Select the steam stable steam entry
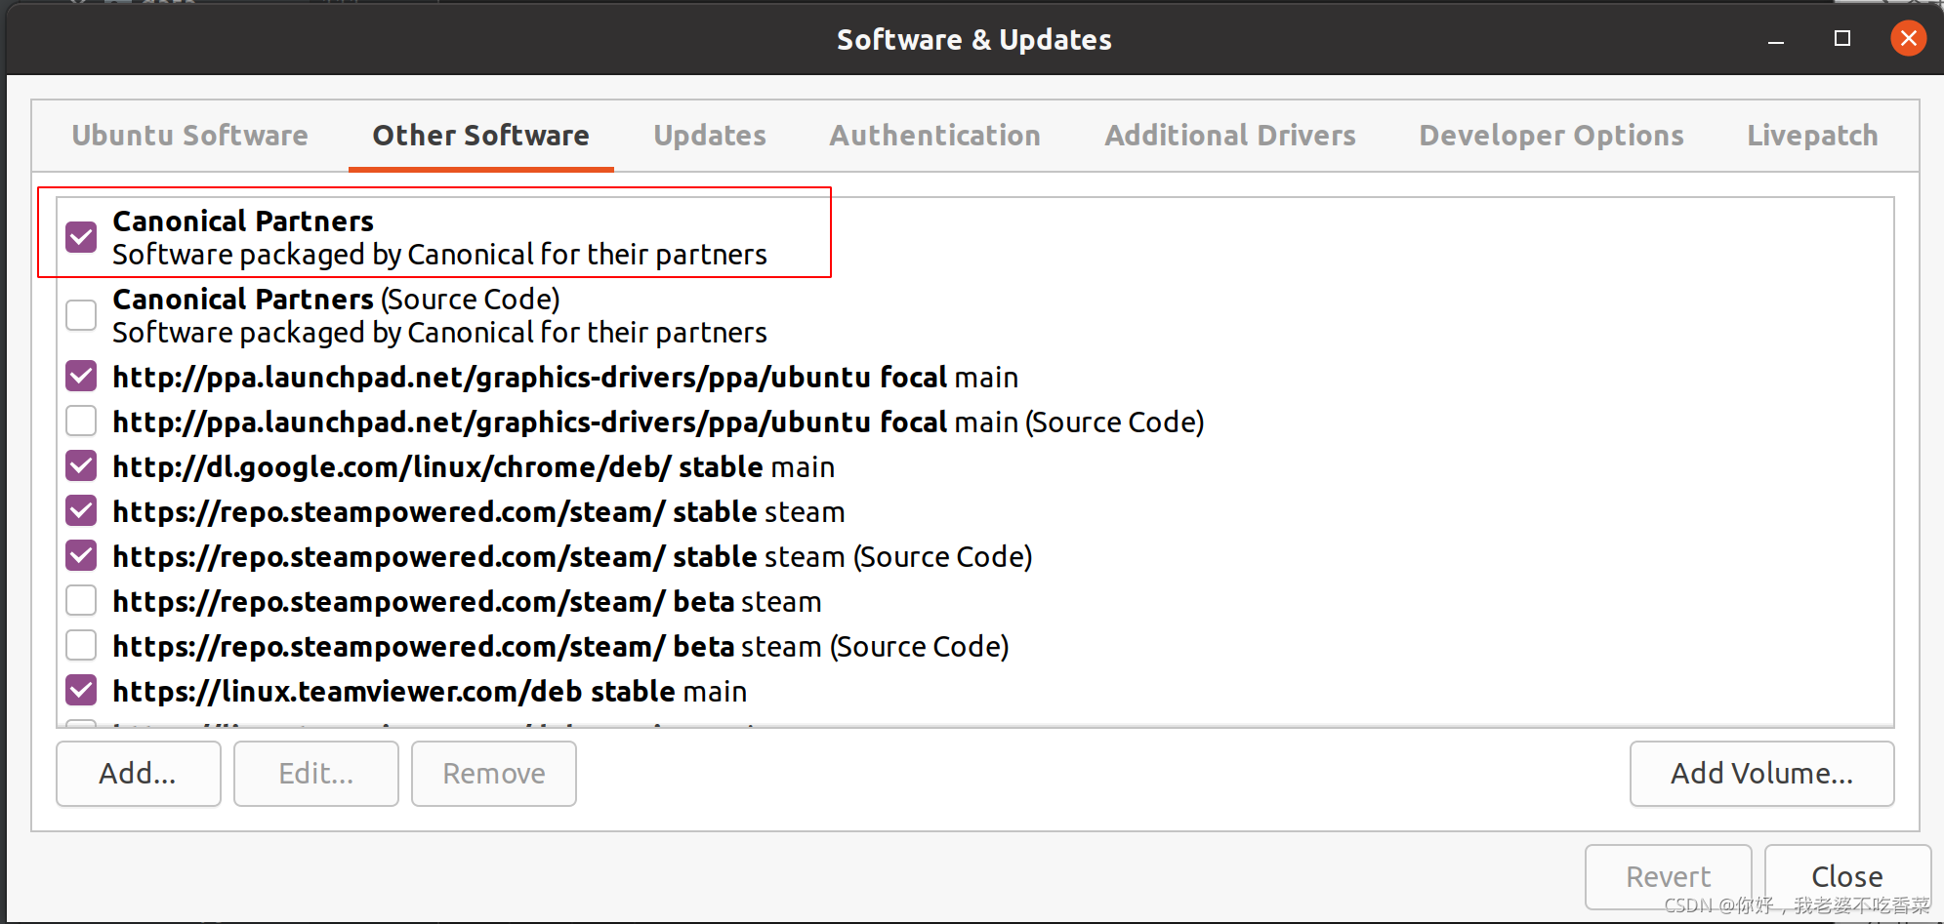 click(x=478, y=511)
